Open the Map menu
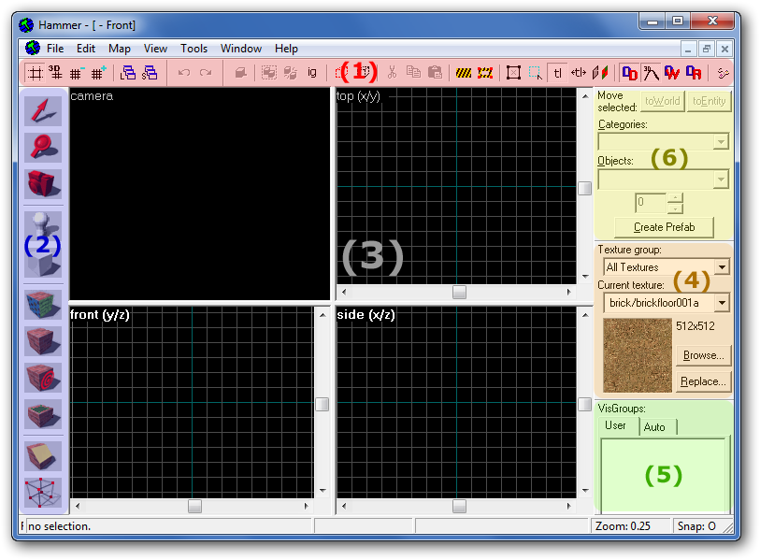Image resolution: width=760 pixels, height=560 pixels. [120, 49]
